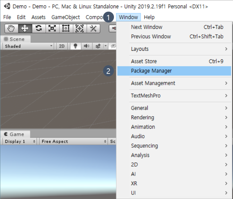Expand the Audio submenu
Screen dimensions: 233x199
tap(174, 136)
